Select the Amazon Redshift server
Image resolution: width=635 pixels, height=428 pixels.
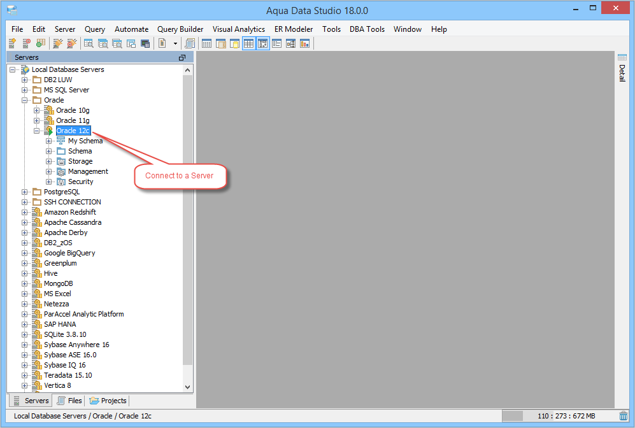pos(70,212)
